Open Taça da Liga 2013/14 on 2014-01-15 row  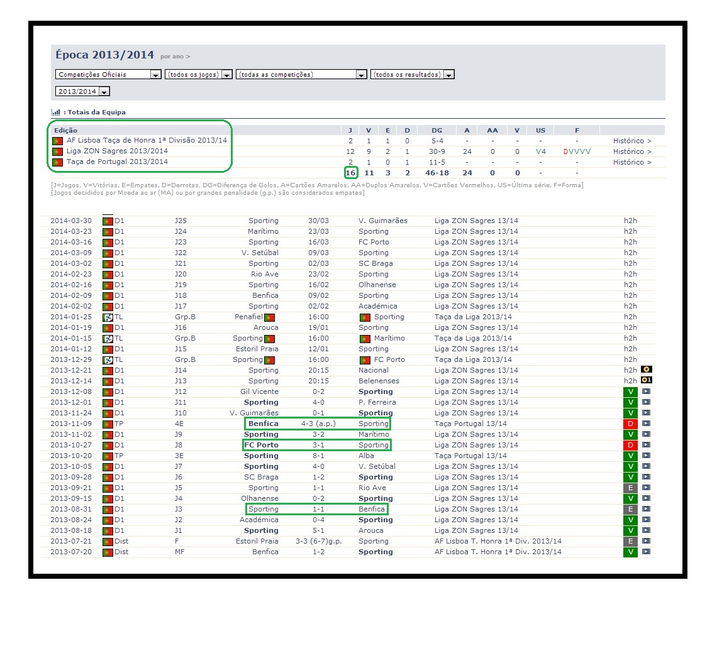tap(473, 338)
